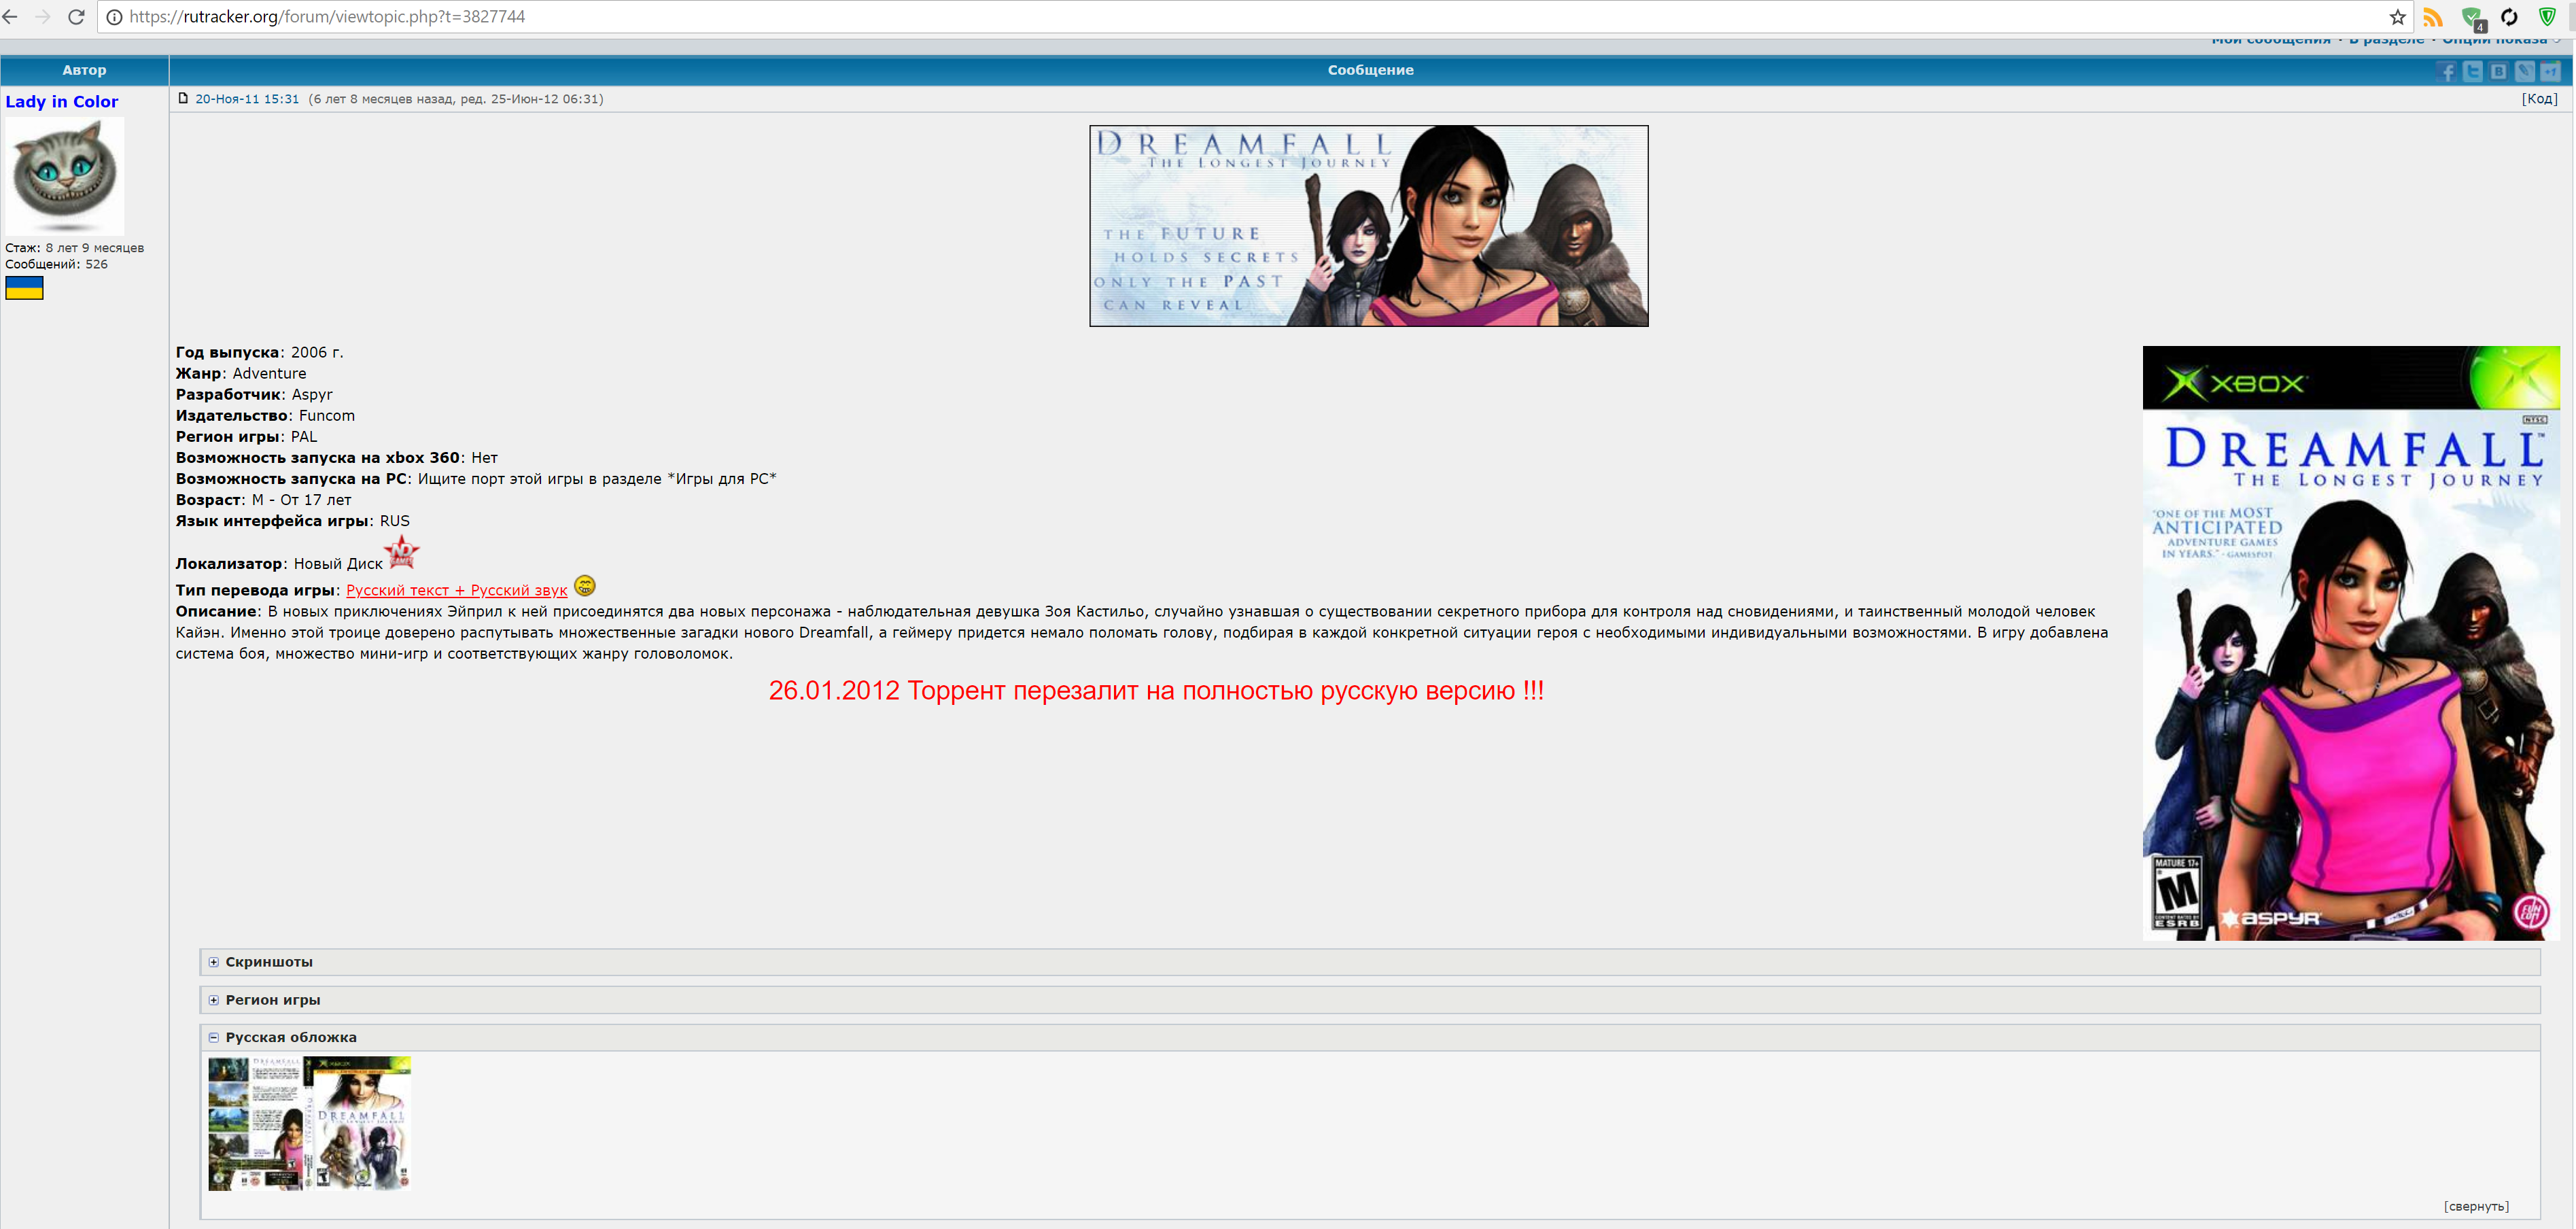Viewport: 2576px width, 1229px height.
Task: Share the post on Facebook
Action: pyautogui.click(x=2447, y=71)
